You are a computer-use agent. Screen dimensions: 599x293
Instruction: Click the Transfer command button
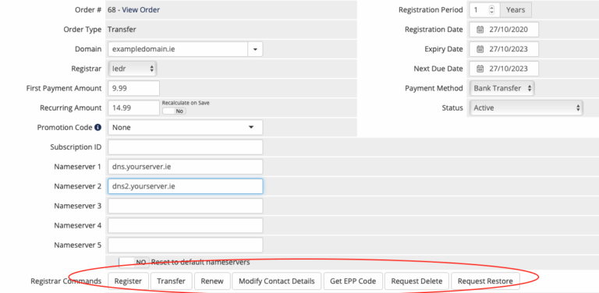point(171,281)
